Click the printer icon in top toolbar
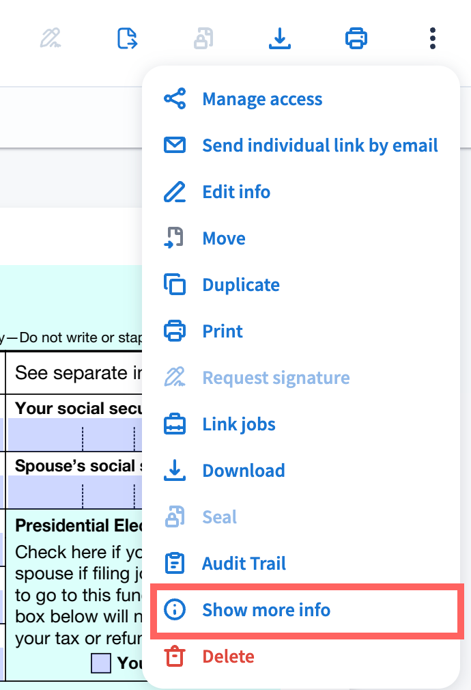Screen dimensions: 471x690 pyautogui.click(x=356, y=38)
